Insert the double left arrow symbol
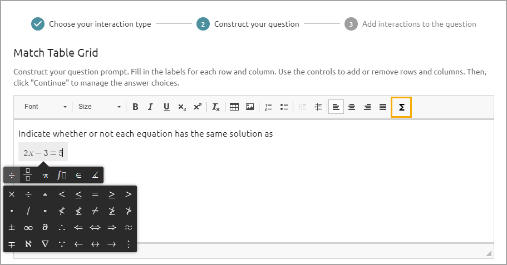Image resolution: width=507 pixels, height=265 pixels. click(78, 227)
